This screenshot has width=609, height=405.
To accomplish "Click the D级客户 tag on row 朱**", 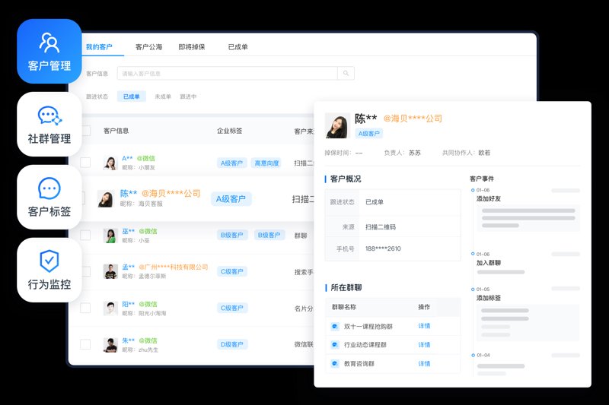I will click(x=232, y=344).
